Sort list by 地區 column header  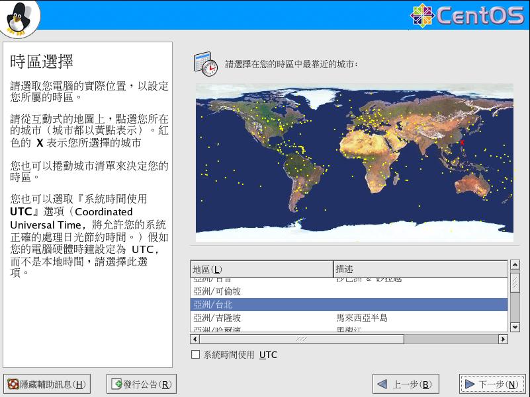pos(262,269)
